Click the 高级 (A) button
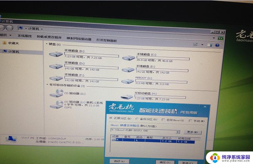This screenshot has height=164, width=253. pyautogui.click(x=119, y=161)
